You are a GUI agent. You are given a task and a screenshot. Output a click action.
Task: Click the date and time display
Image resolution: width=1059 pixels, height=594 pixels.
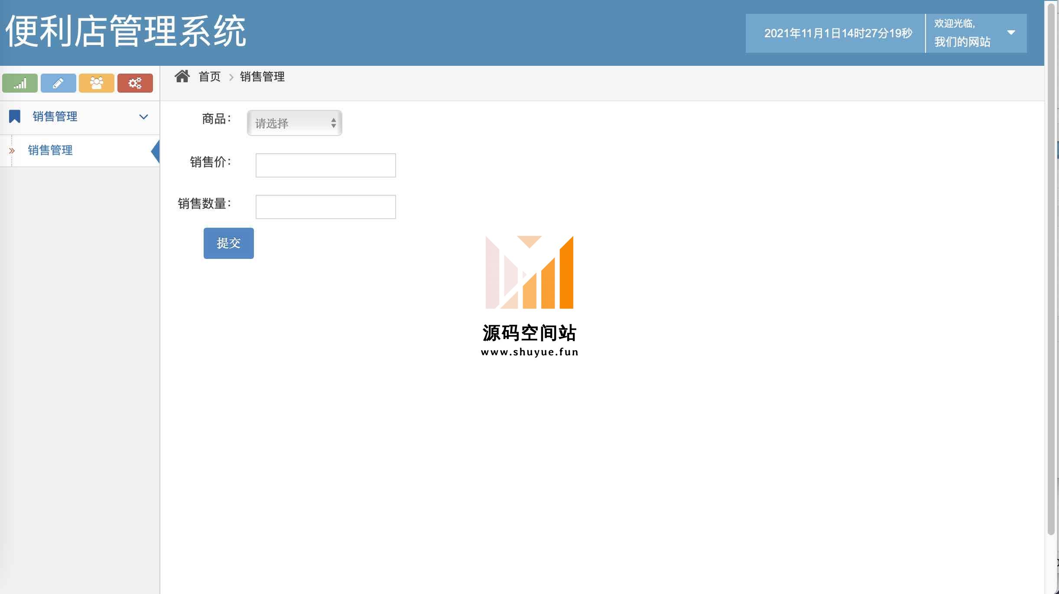tap(838, 33)
